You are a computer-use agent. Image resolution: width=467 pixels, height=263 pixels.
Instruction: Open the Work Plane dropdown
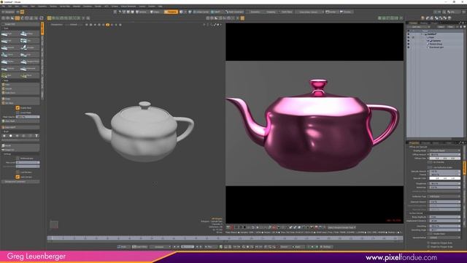click(286, 12)
